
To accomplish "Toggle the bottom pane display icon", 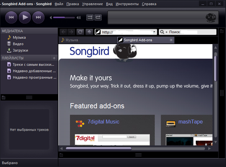I will tap(61, 155).
